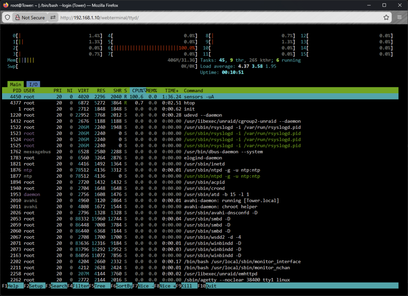Click the CPU% sort direction arrow
The width and height of the screenshot is (408, 296).
point(145,90)
